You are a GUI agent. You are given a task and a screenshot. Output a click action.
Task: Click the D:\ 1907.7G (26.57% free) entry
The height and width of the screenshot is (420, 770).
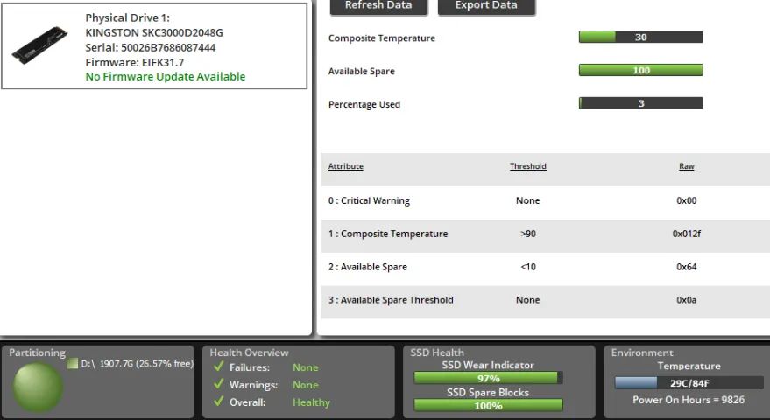click(137, 364)
